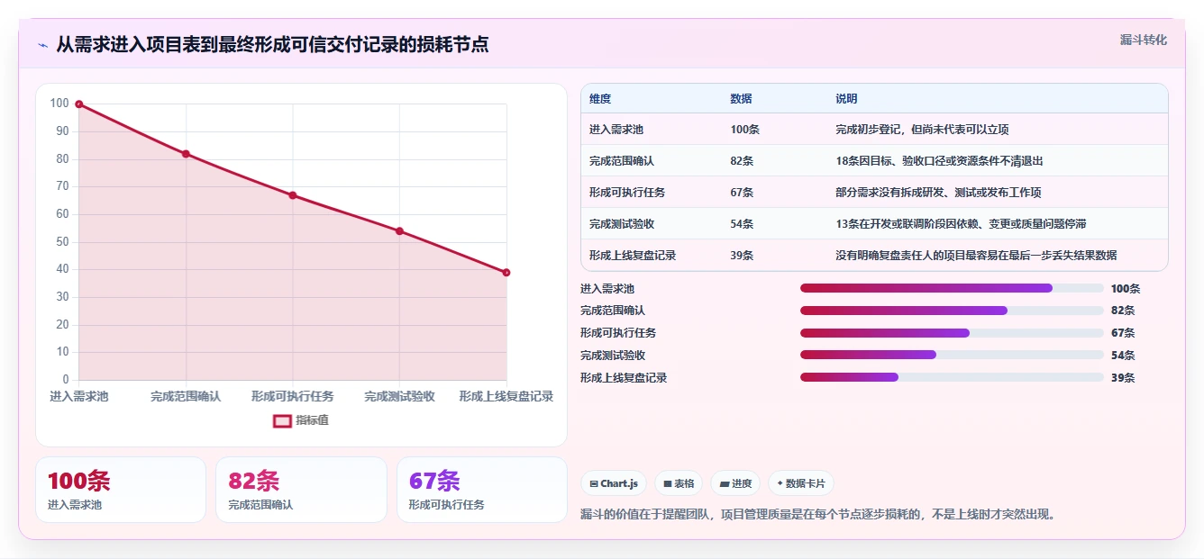Click the 100 y-axis tick label
Image resolution: width=1204 pixels, height=559 pixels.
click(x=59, y=104)
